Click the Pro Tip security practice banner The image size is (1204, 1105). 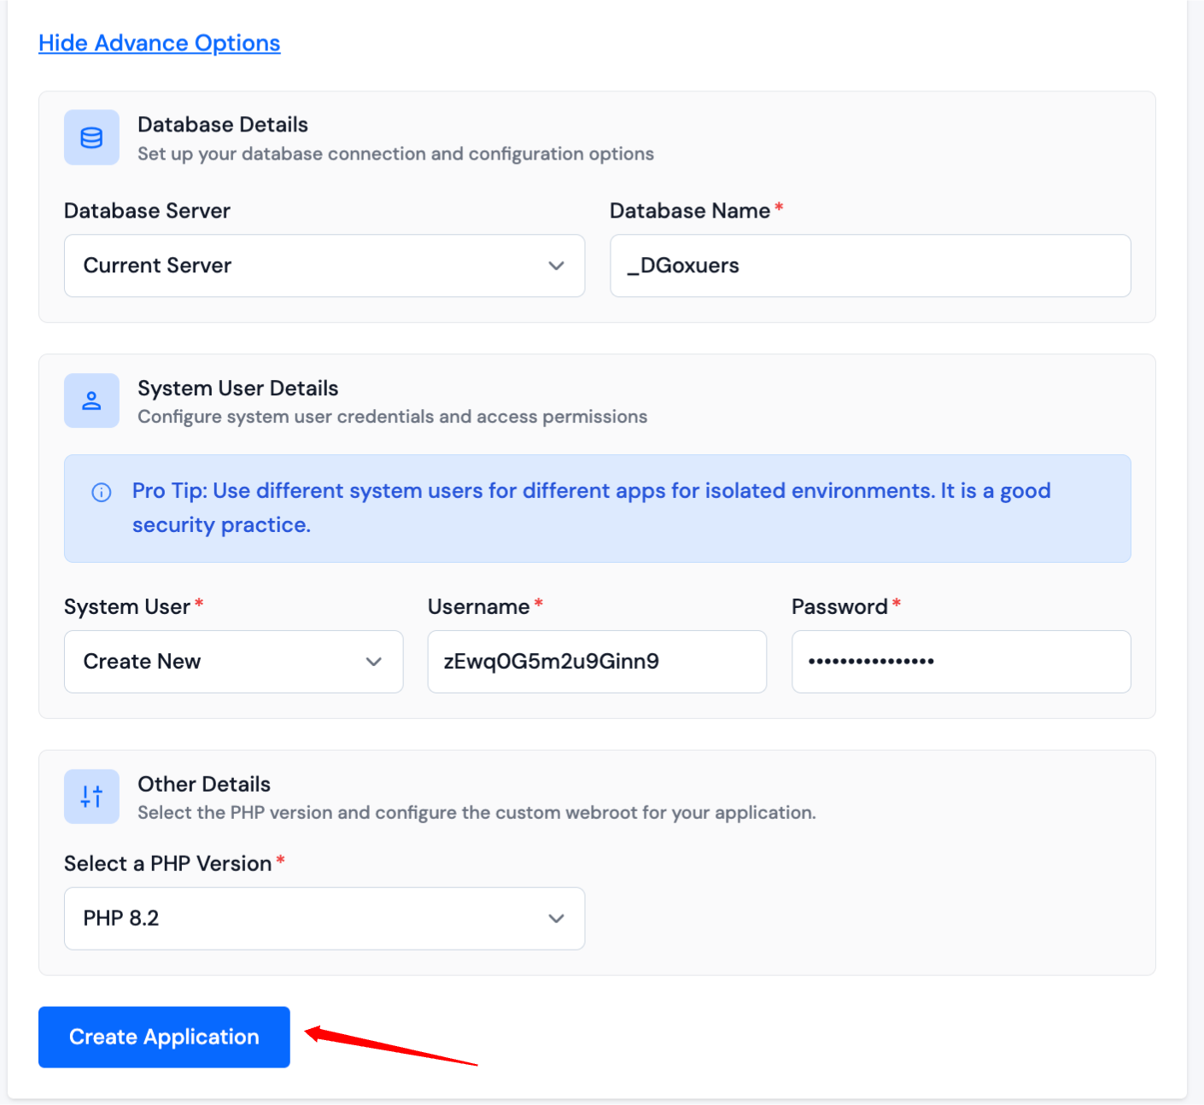point(597,508)
